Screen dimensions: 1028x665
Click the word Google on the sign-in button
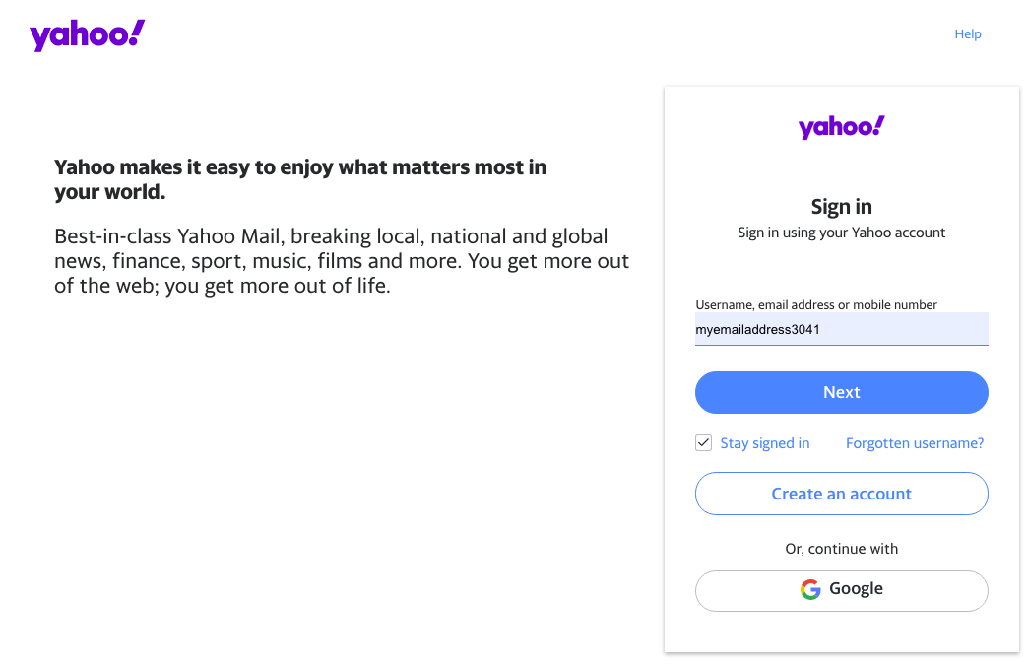click(x=856, y=588)
